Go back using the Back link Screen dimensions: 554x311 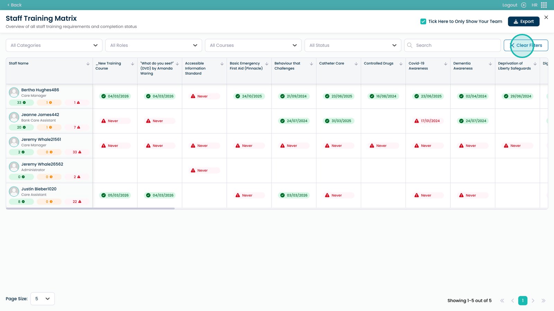click(x=14, y=5)
